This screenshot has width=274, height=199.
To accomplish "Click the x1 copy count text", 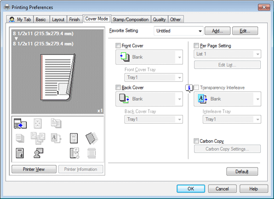I will (100, 110).
